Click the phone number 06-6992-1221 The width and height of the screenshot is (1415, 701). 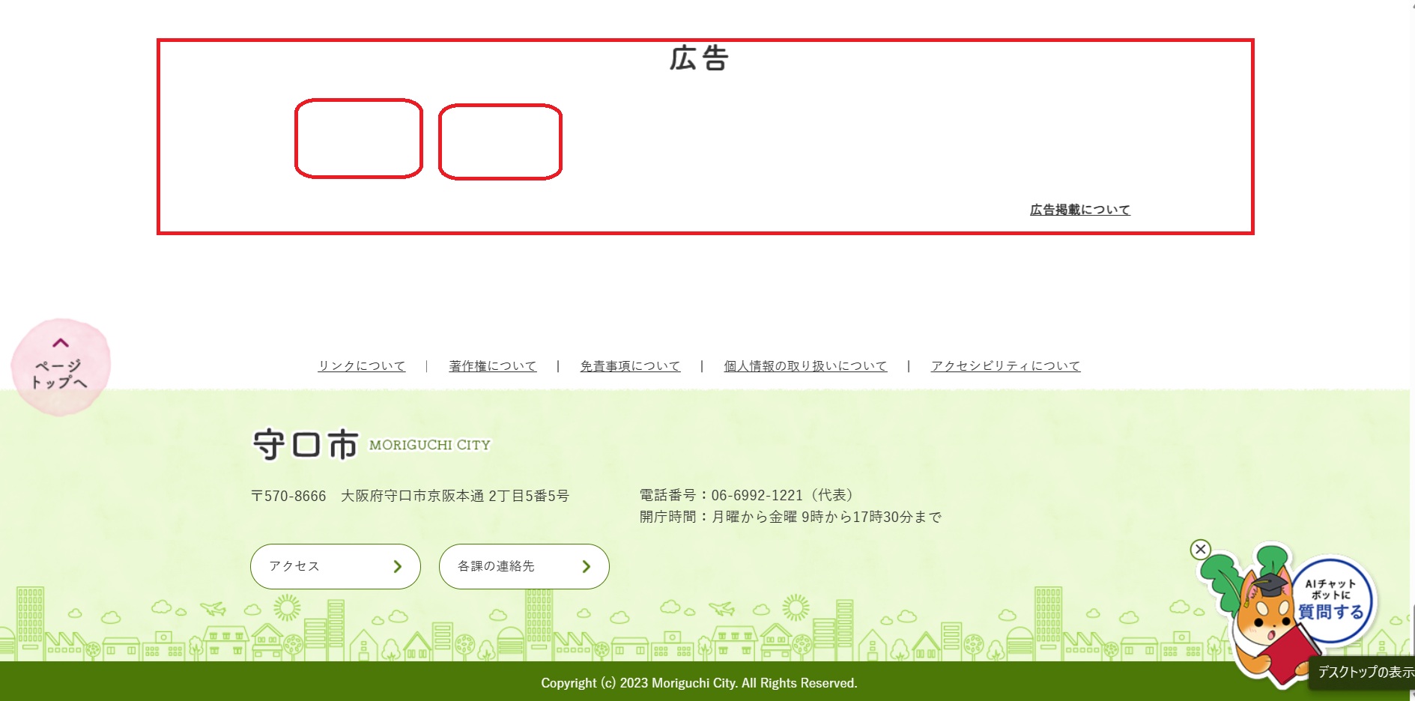pos(757,495)
